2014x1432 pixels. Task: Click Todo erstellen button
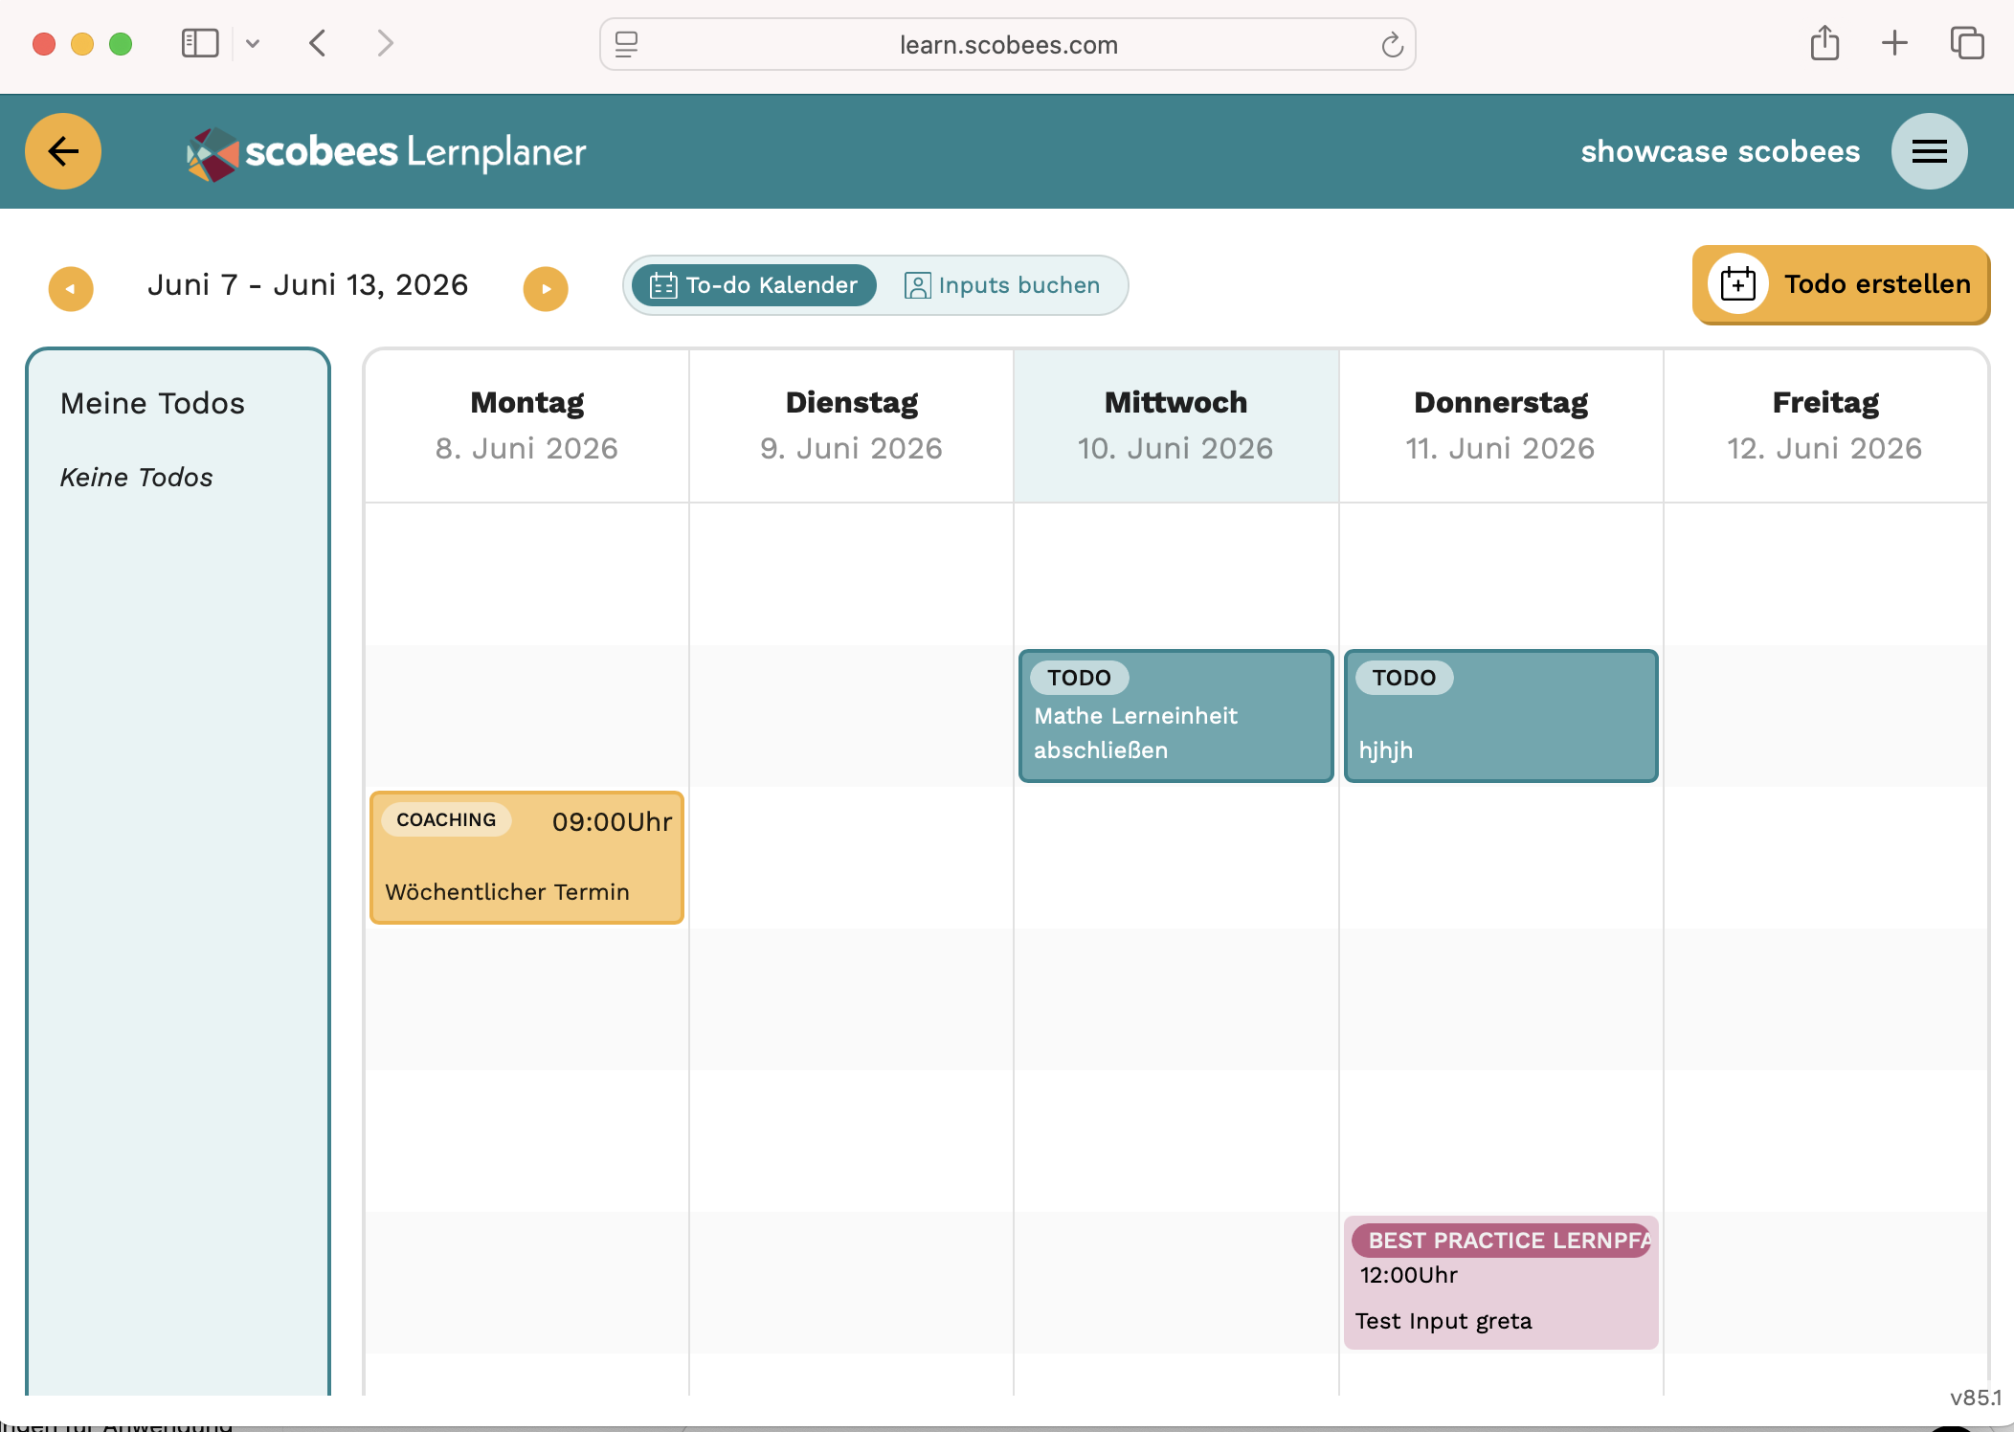[x=1841, y=284]
